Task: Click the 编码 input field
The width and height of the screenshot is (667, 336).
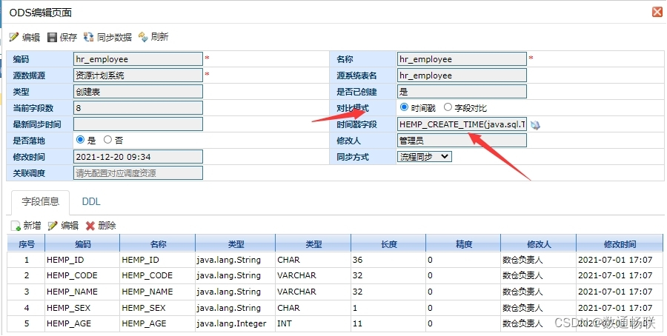Action: click(x=139, y=59)
